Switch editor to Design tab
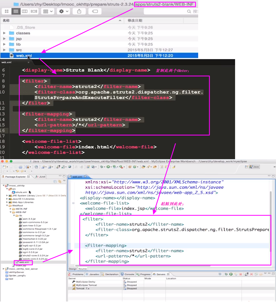Image resolution: width=276 pixels, height=302 pixels. (73, 269)
